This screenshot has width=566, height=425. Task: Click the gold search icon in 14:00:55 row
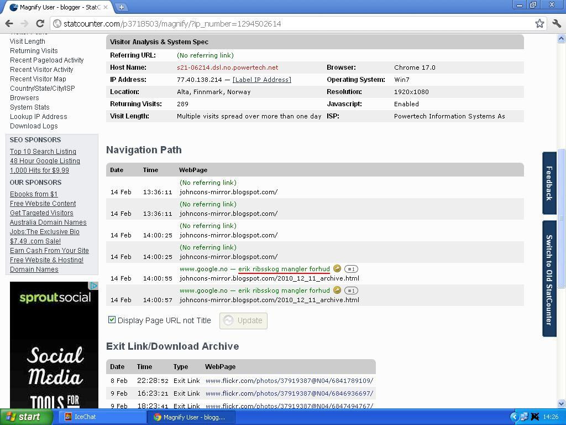pos(337,269)
